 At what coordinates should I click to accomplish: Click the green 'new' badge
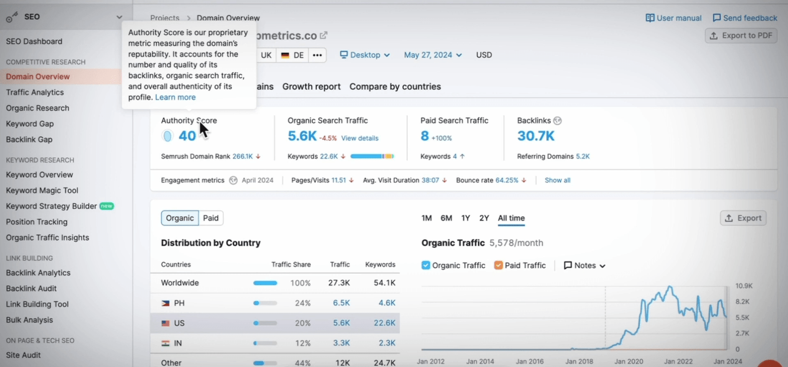point(106,206)
